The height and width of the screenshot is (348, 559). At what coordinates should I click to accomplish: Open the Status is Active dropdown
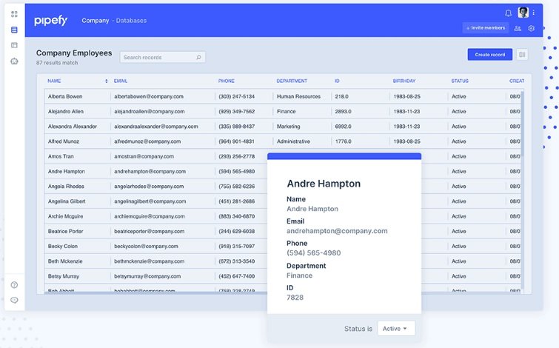click(396, 329)
